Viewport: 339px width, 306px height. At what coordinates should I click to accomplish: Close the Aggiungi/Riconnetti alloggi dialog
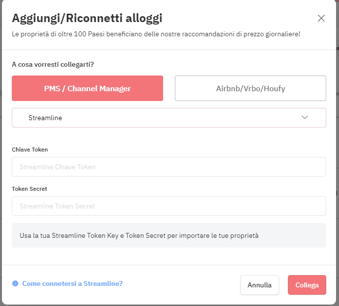coord(321,18)
